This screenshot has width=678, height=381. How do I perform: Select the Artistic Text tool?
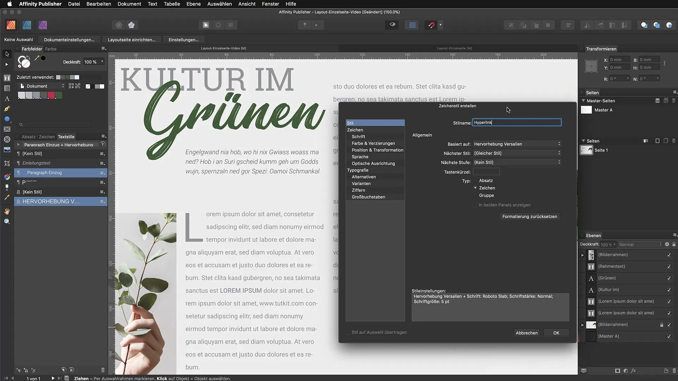7,99
